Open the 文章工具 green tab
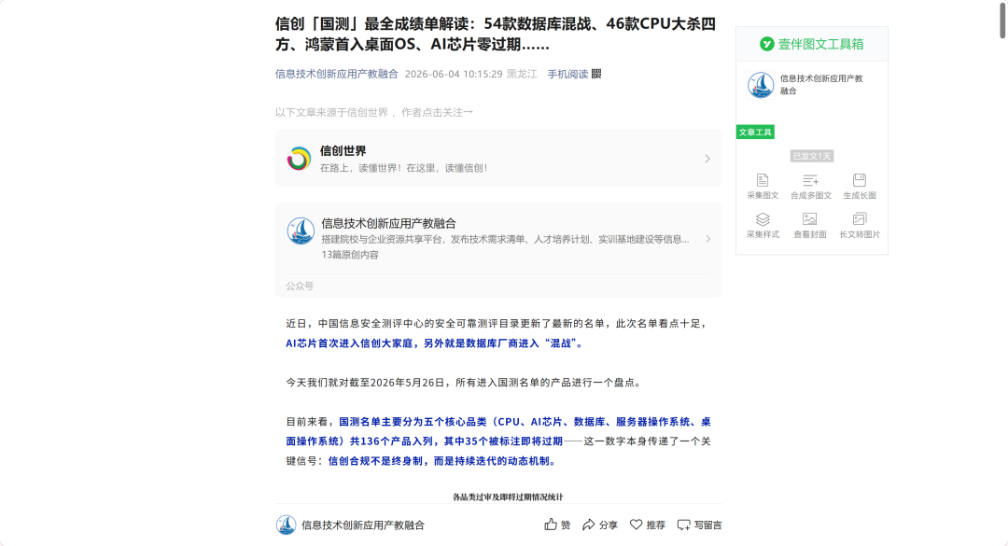The width and height of the screenshot is (1008, 546). coord(755,132)
